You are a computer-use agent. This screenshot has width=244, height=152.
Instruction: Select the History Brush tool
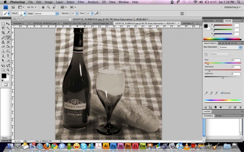tap(8, 42)
